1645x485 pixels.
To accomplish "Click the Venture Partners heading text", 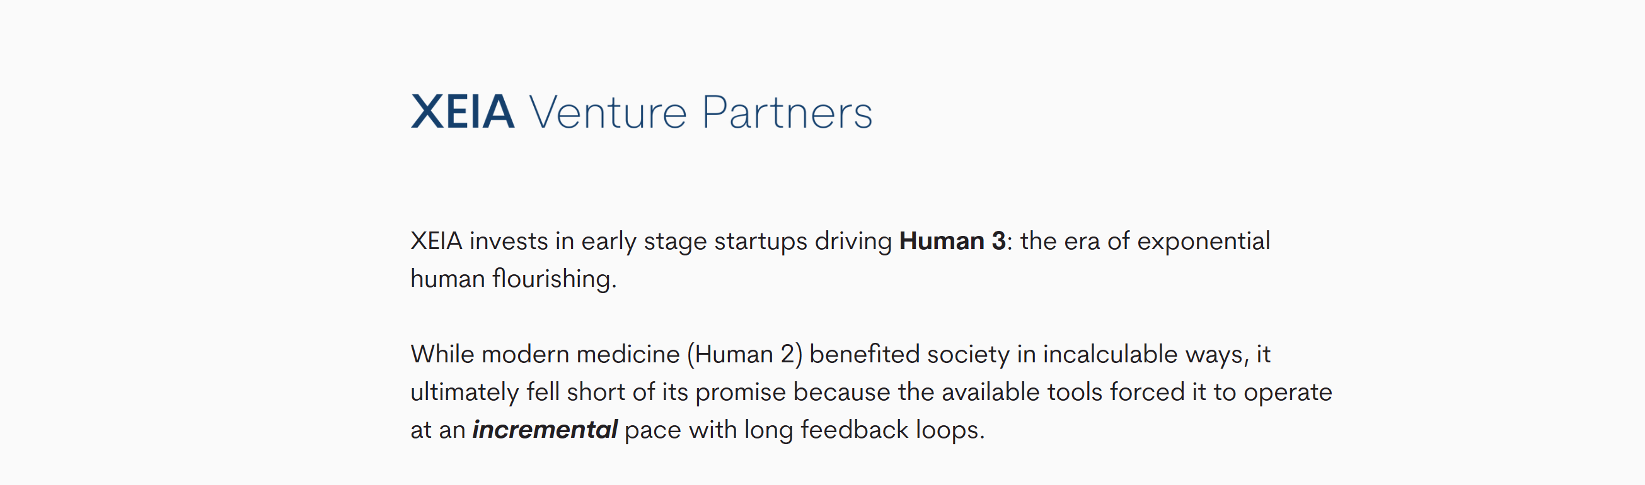I will pyautogui.click(x=700, y=112).
